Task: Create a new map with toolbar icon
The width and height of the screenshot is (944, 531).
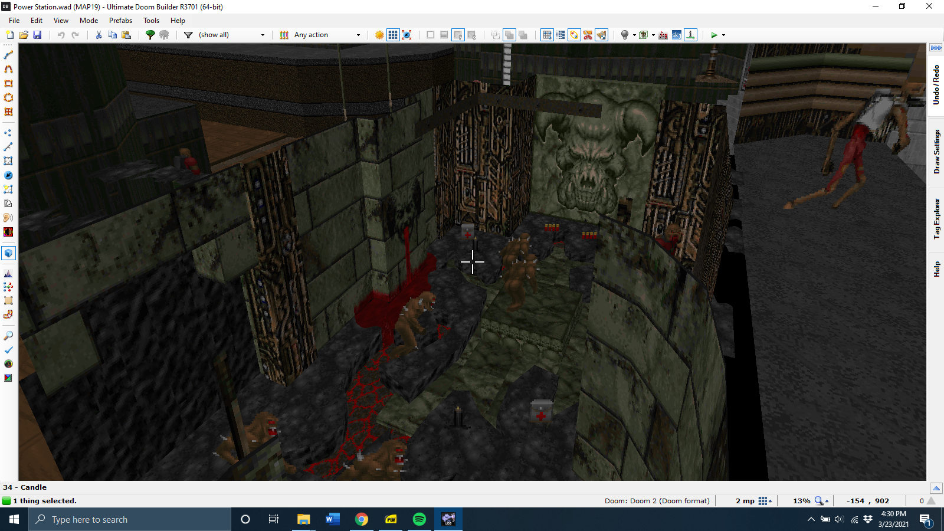Action: coord(10,35)
